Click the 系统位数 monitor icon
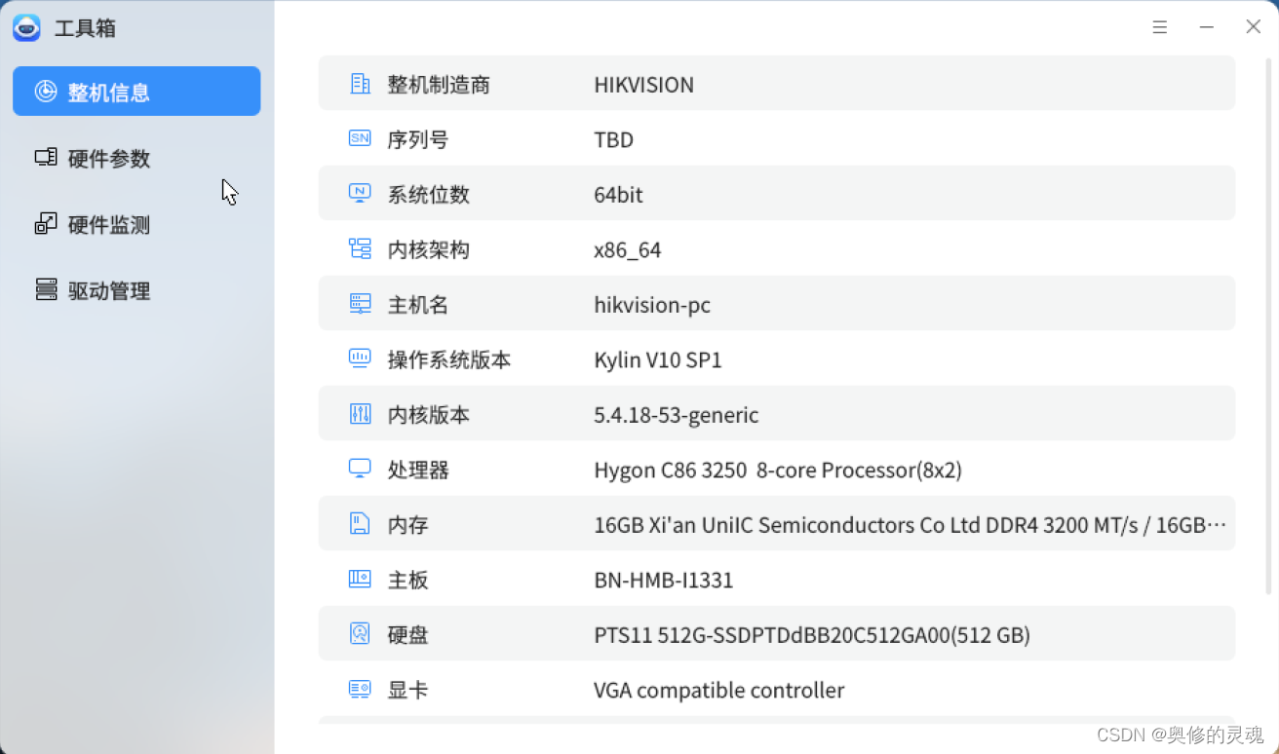The image size is (1279, 754). [360, 194]
